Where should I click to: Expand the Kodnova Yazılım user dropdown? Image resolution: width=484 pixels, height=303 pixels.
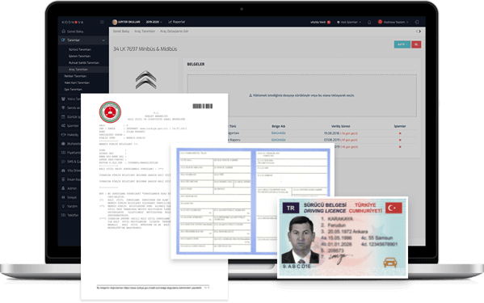(x=394, y=22)
